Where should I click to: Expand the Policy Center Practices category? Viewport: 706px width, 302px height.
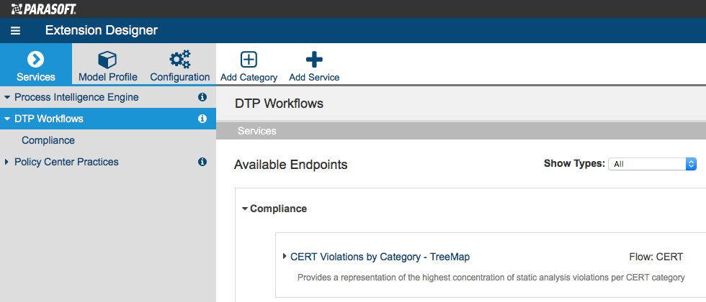pyautogui.click(x=6, y=162)
